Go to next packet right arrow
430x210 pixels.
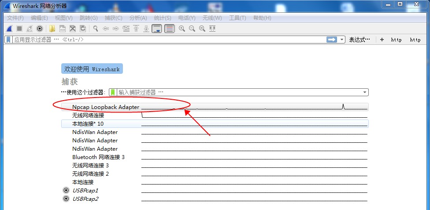pos(116,29)
